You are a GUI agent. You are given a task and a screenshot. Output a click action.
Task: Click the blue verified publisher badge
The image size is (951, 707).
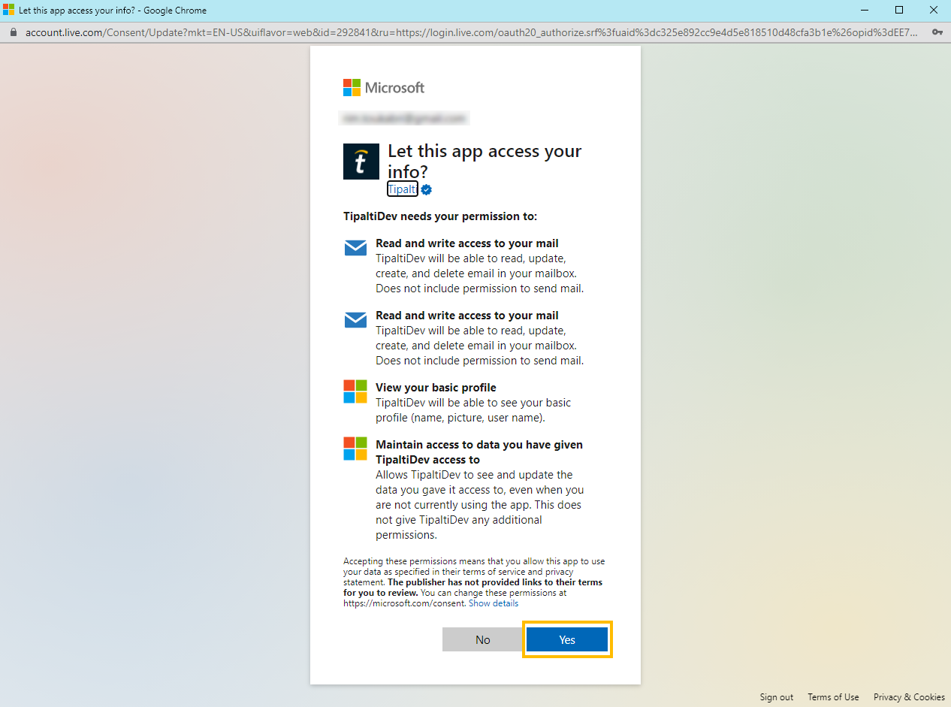point(426,189)
